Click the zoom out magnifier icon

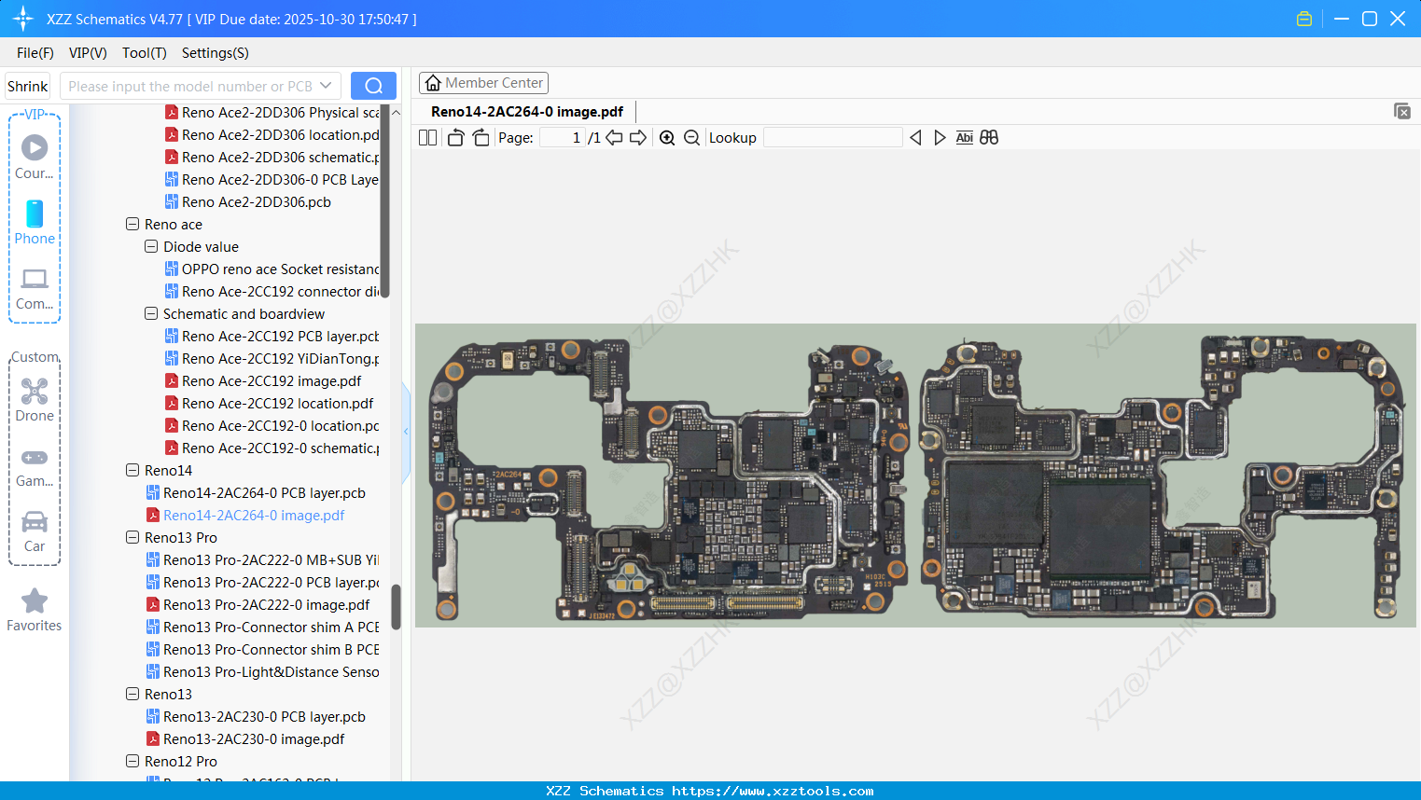[691, 138]
